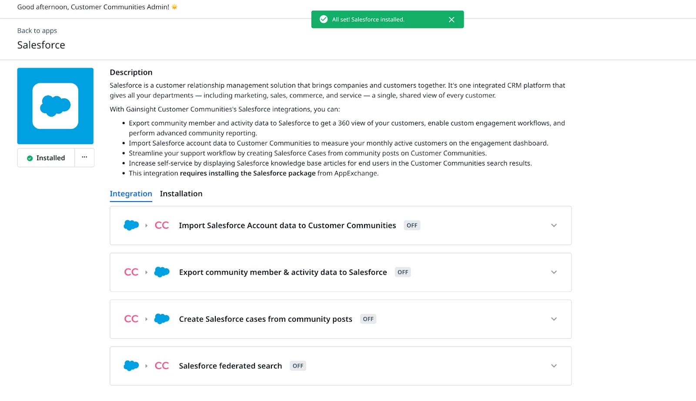Switch to the Installation tab
696x401 pixels.
point(181,194)
